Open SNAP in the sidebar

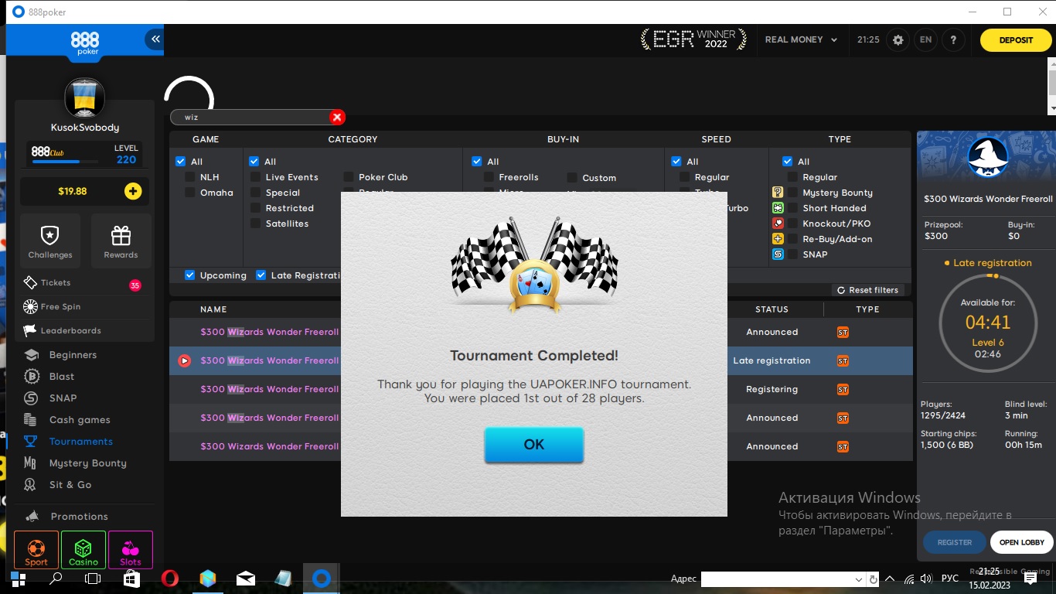pyautogui.click(x=63, y=398)
